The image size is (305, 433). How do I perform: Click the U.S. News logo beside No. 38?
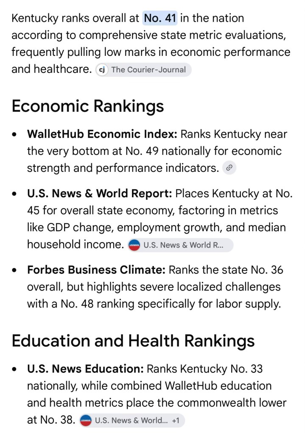click(x=86, y=420)
